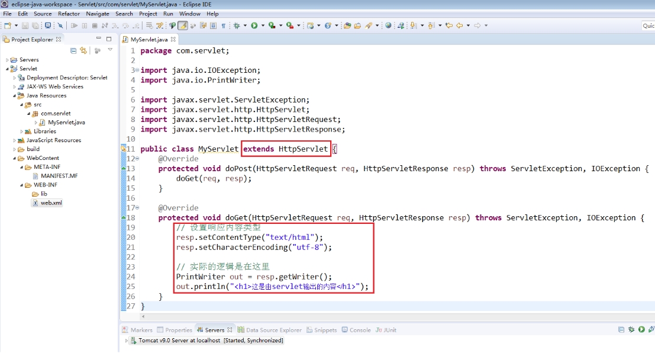655x353 pixels.
Task: Click the green Run button icon
Action: [x=254, y=25]
